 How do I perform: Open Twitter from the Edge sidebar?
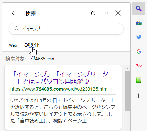point(139,37)
